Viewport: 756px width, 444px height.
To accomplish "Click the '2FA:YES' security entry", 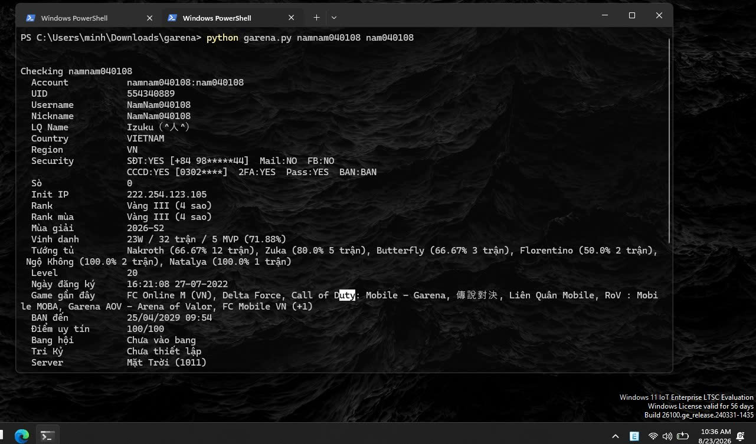I will coord(257,172).
